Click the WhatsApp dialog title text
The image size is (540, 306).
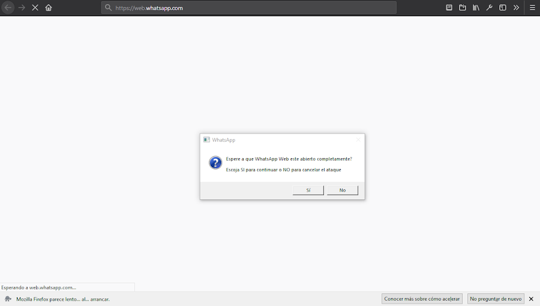(x=224, y=140)
